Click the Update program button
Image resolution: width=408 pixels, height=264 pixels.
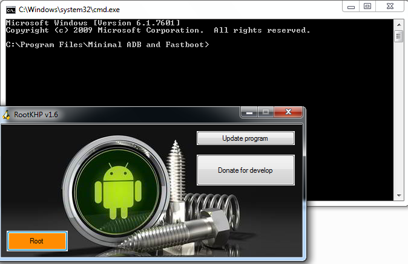point(245,138)
